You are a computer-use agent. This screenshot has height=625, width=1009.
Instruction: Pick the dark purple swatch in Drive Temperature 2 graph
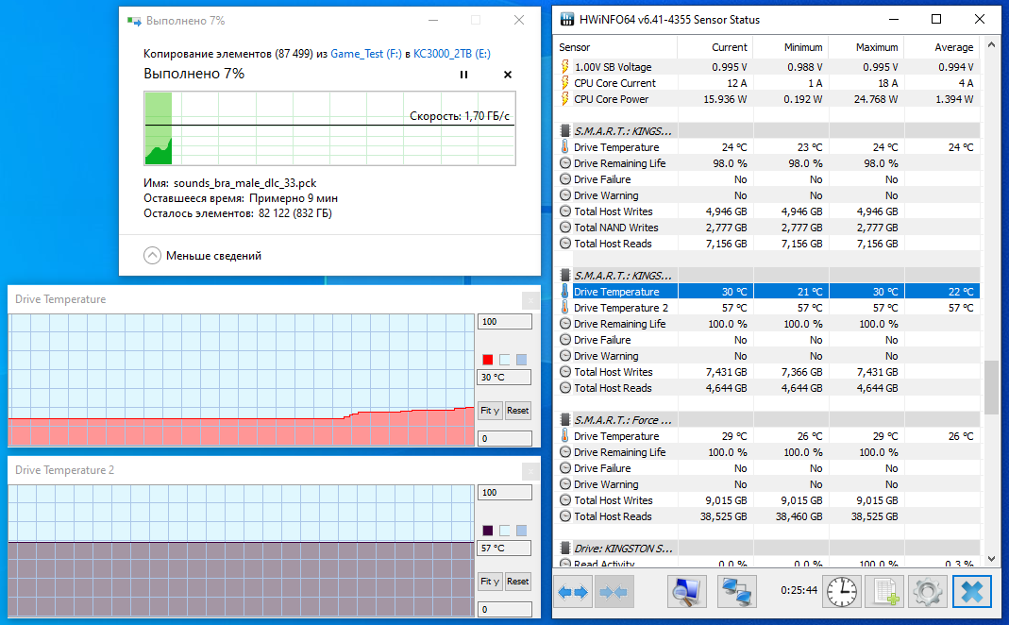tap(488, 531)
